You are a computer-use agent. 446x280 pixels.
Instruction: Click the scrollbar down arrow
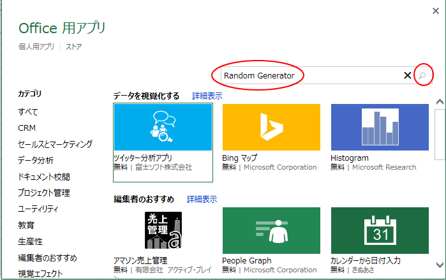(x=440, y=265)
